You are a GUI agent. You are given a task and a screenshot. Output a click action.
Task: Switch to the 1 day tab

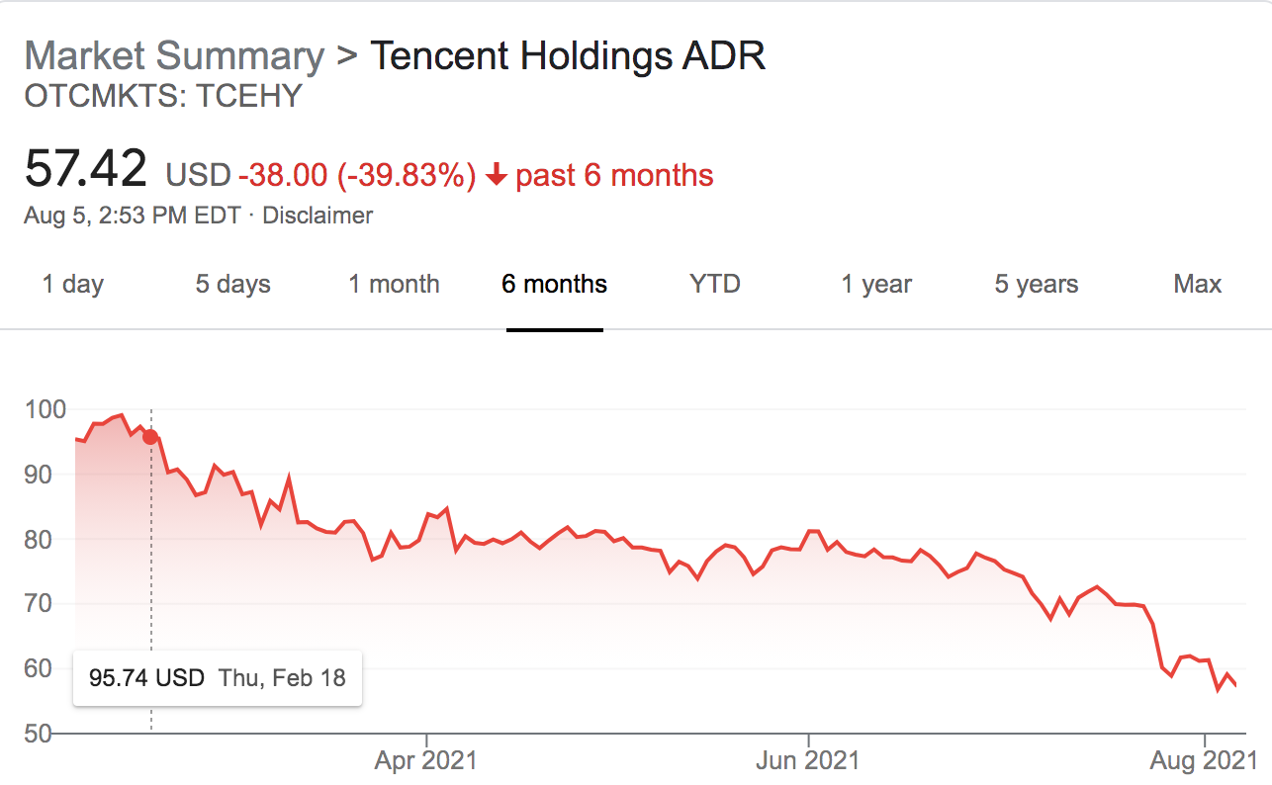72,285
